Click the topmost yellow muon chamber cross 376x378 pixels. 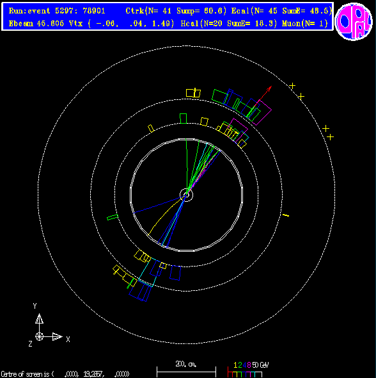(x=292, y=86)
